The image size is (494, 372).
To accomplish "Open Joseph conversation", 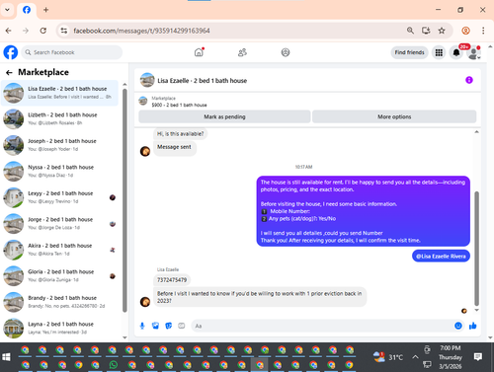I will click(x=59, y=145).
